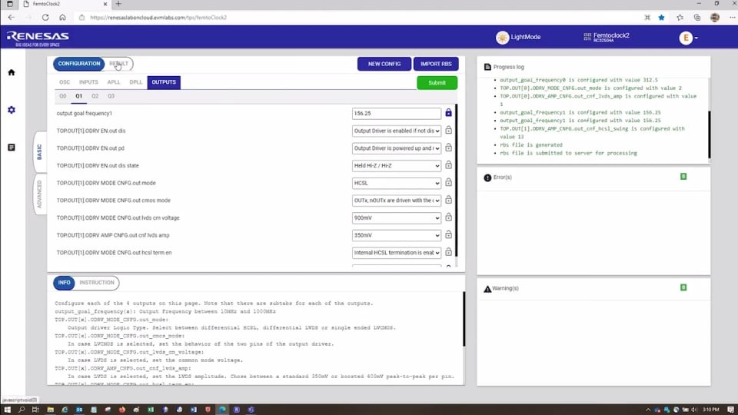This screenshot has height=415, width=738.
Task: Toggle lock for out cnf lvds amp
Action: pyautogui.click(x=448, y=235)
